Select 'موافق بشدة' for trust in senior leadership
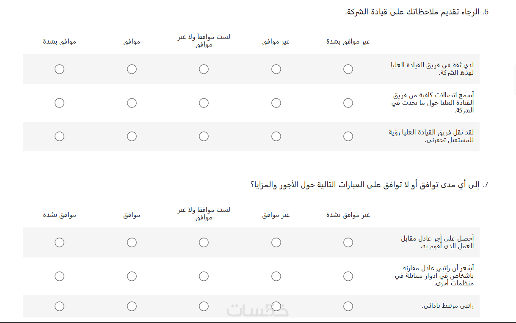This screenshot has height=323, width=516. [x=59, y=69]
